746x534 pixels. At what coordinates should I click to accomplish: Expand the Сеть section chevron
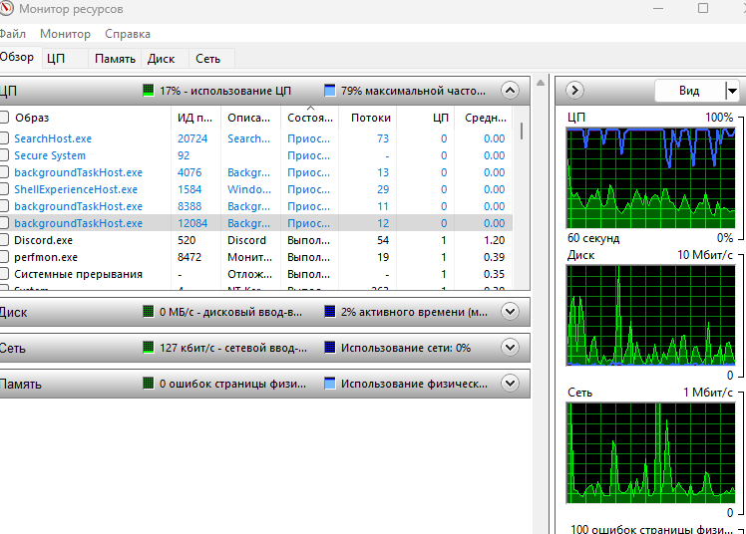point(510,348)
